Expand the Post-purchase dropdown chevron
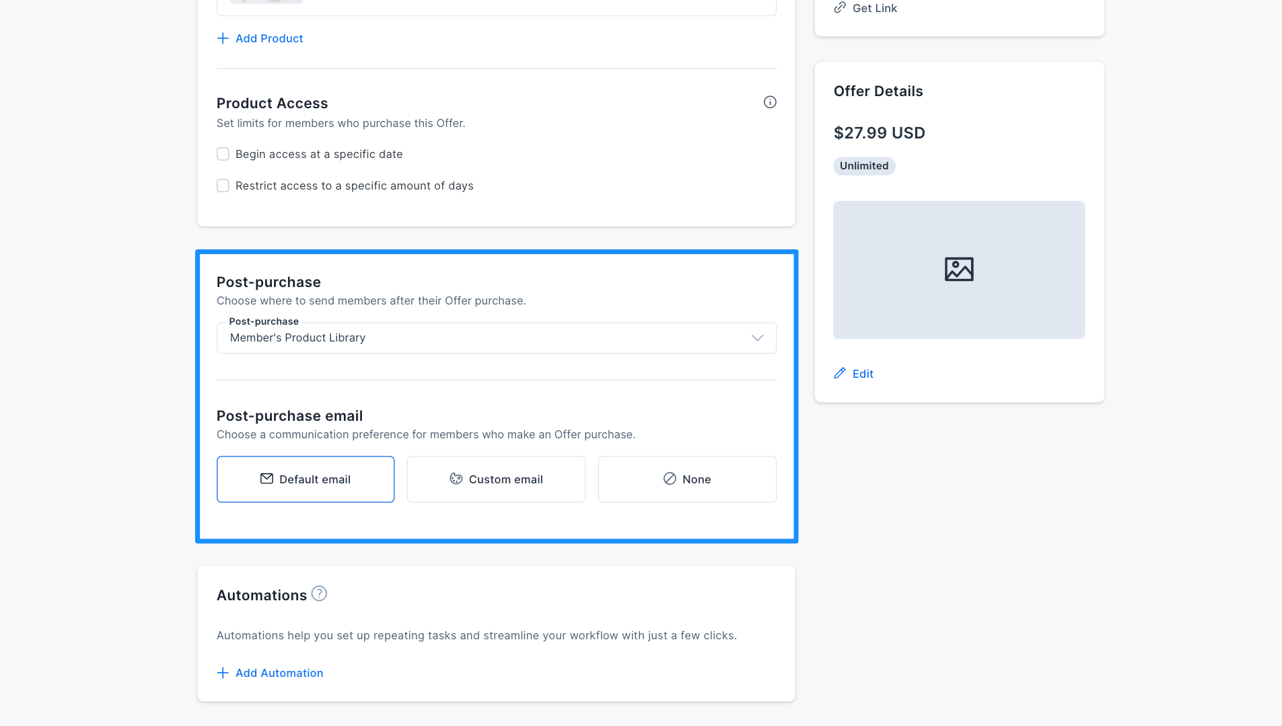Screen dimensions: 1282x726 pyautogui.click(x=757, y=338)
